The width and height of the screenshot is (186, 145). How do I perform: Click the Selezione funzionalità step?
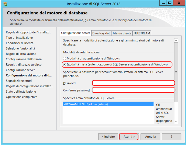point(20,48)
